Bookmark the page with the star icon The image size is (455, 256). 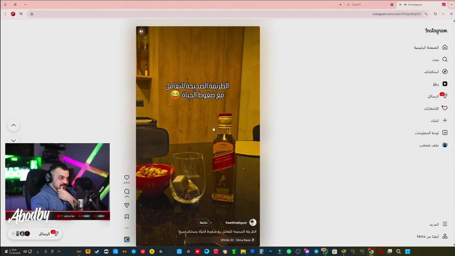32,14
